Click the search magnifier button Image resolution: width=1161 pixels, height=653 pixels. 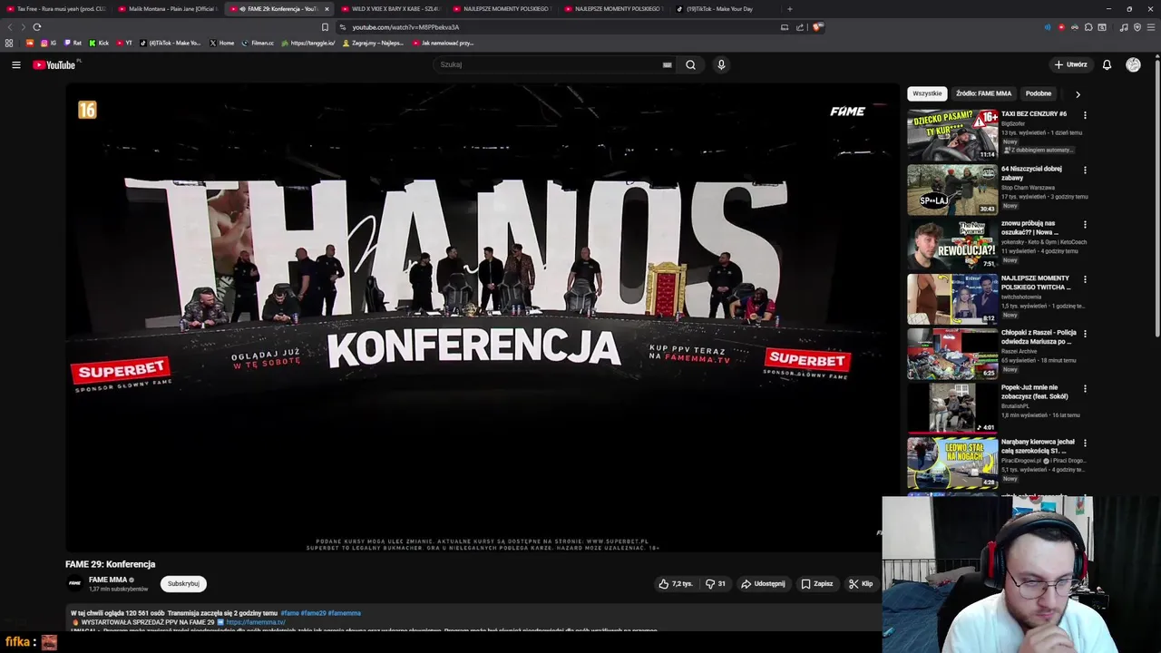click(690, 64)
